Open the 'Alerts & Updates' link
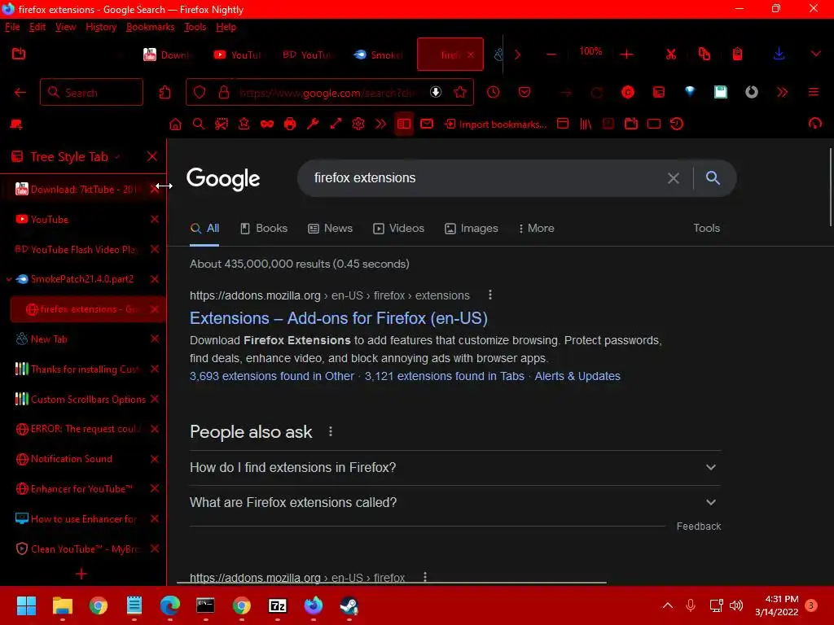Screen dimensions: 834x625 click(x=577, y=376)
